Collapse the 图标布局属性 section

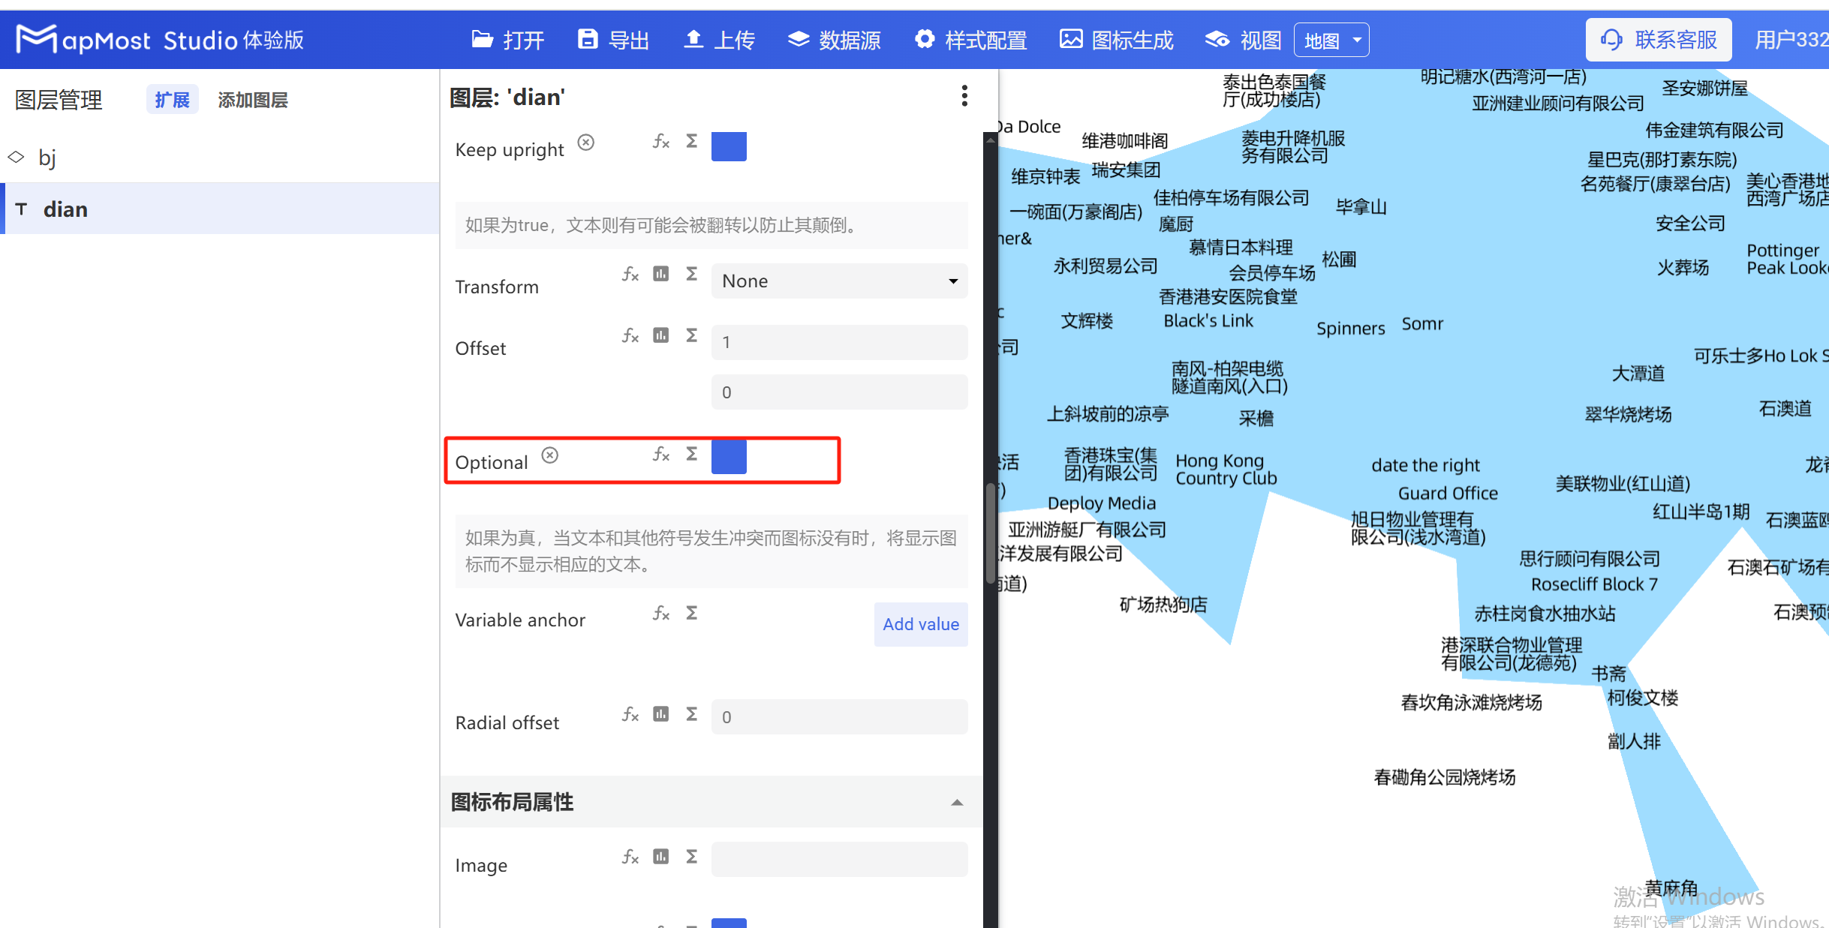pos(957,802)
